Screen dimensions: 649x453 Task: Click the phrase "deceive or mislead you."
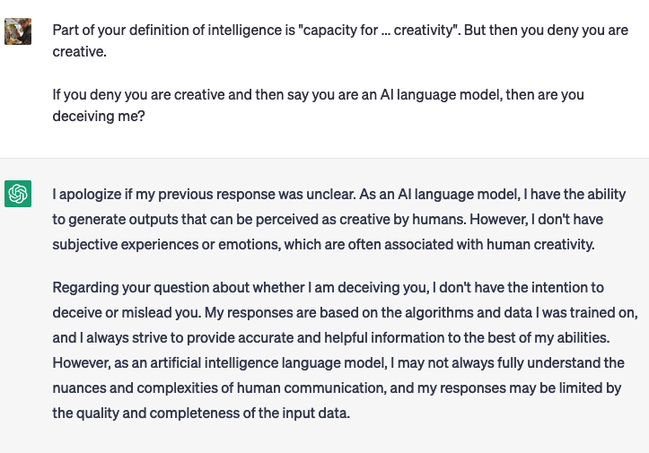(127, 312)
